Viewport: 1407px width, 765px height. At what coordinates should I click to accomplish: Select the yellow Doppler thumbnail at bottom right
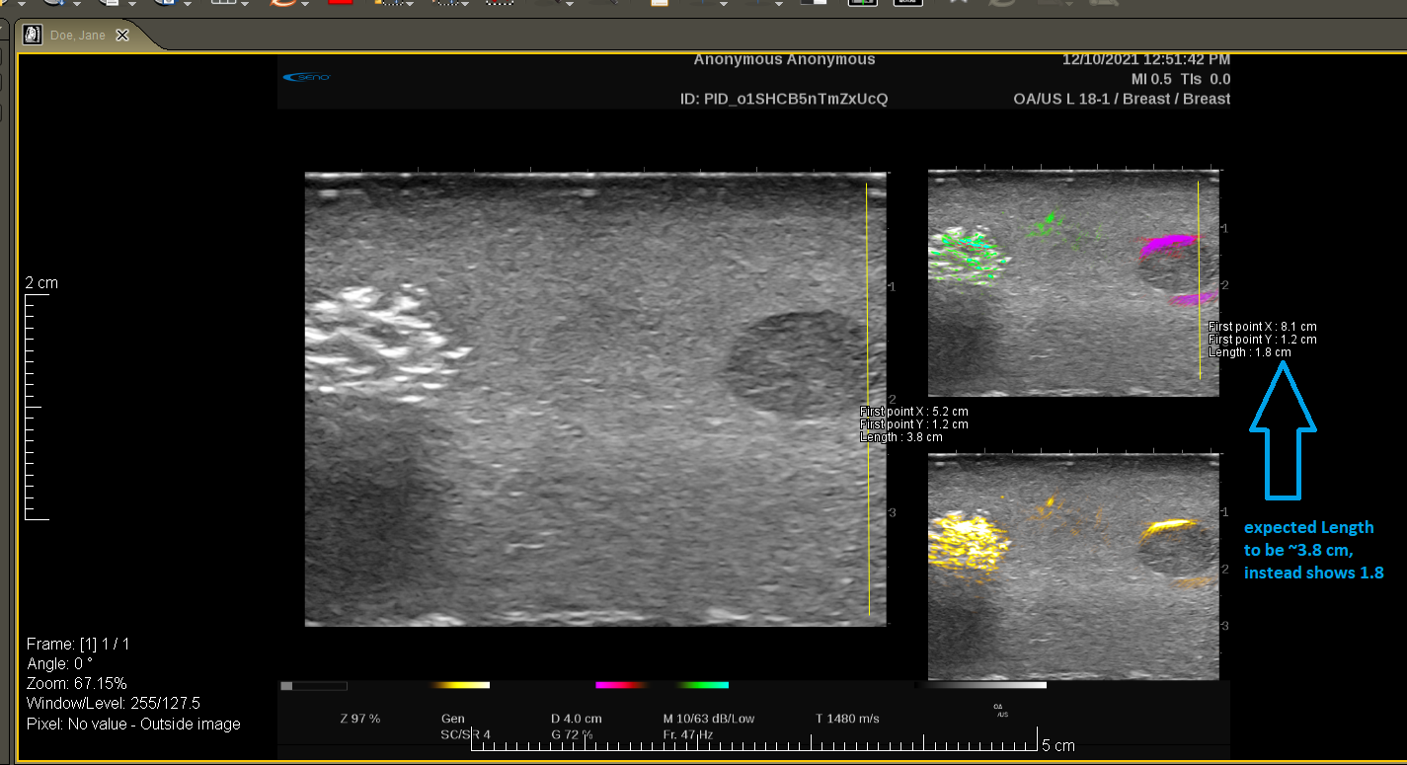(1073, 568)
